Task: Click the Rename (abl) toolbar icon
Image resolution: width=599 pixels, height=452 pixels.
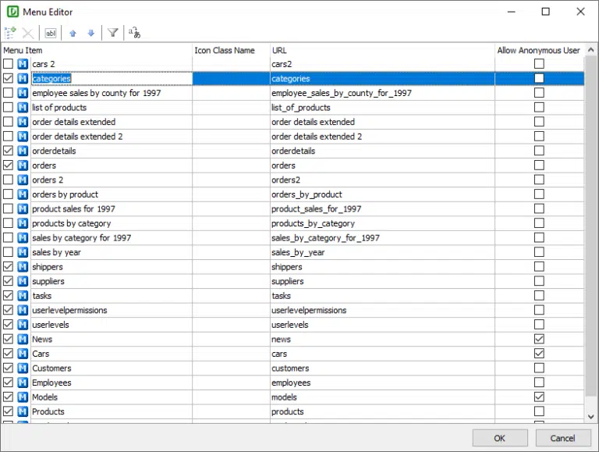Action: point(51,33)
